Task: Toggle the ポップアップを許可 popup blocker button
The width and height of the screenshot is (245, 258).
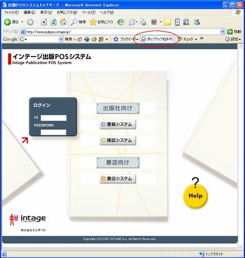Action: point(157,39)
